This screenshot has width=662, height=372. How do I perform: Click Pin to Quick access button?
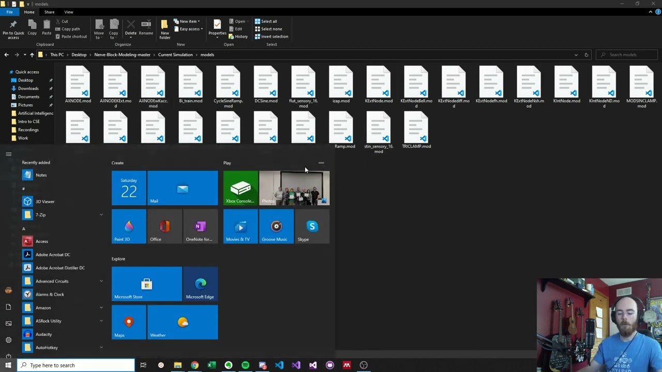click(13, 29)
